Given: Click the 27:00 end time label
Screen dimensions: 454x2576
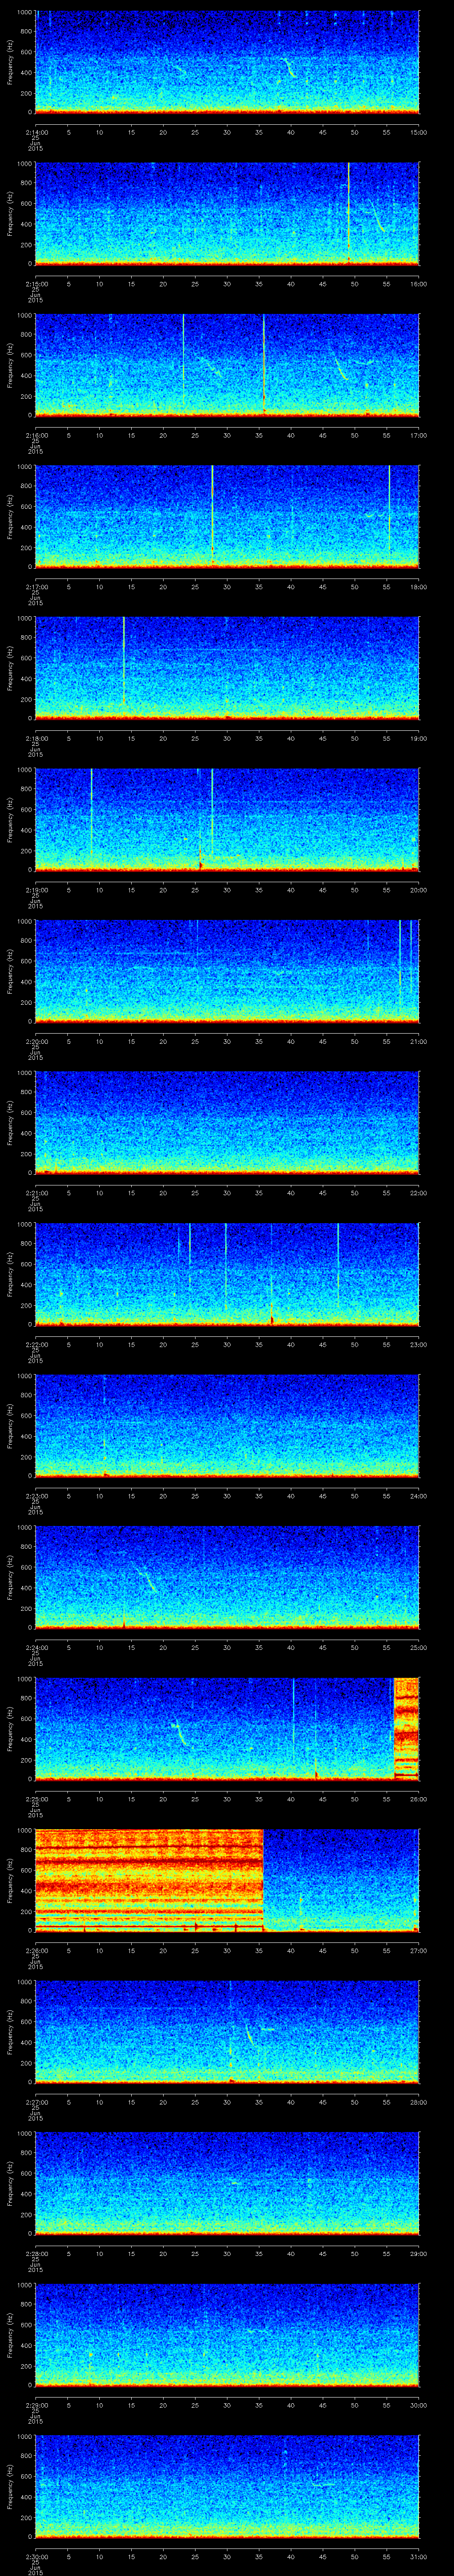Looking at the screenshot, I should point(418,1950).
